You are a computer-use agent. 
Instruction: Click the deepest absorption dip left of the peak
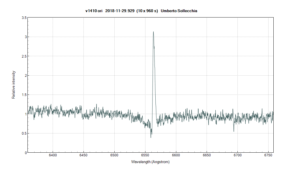pos(151,137)
